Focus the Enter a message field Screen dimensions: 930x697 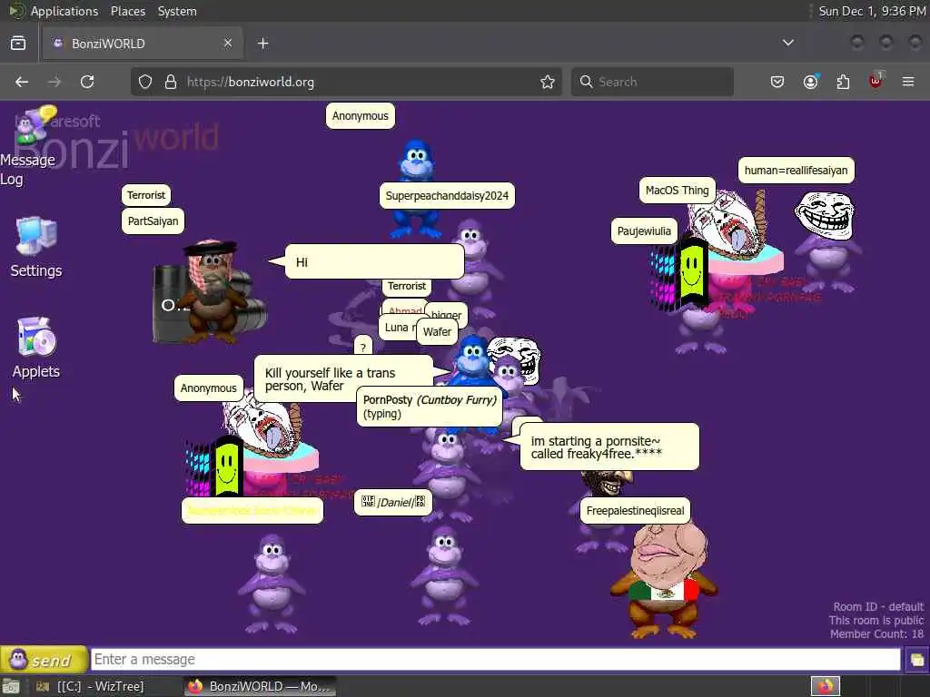(x=495, y=659)
